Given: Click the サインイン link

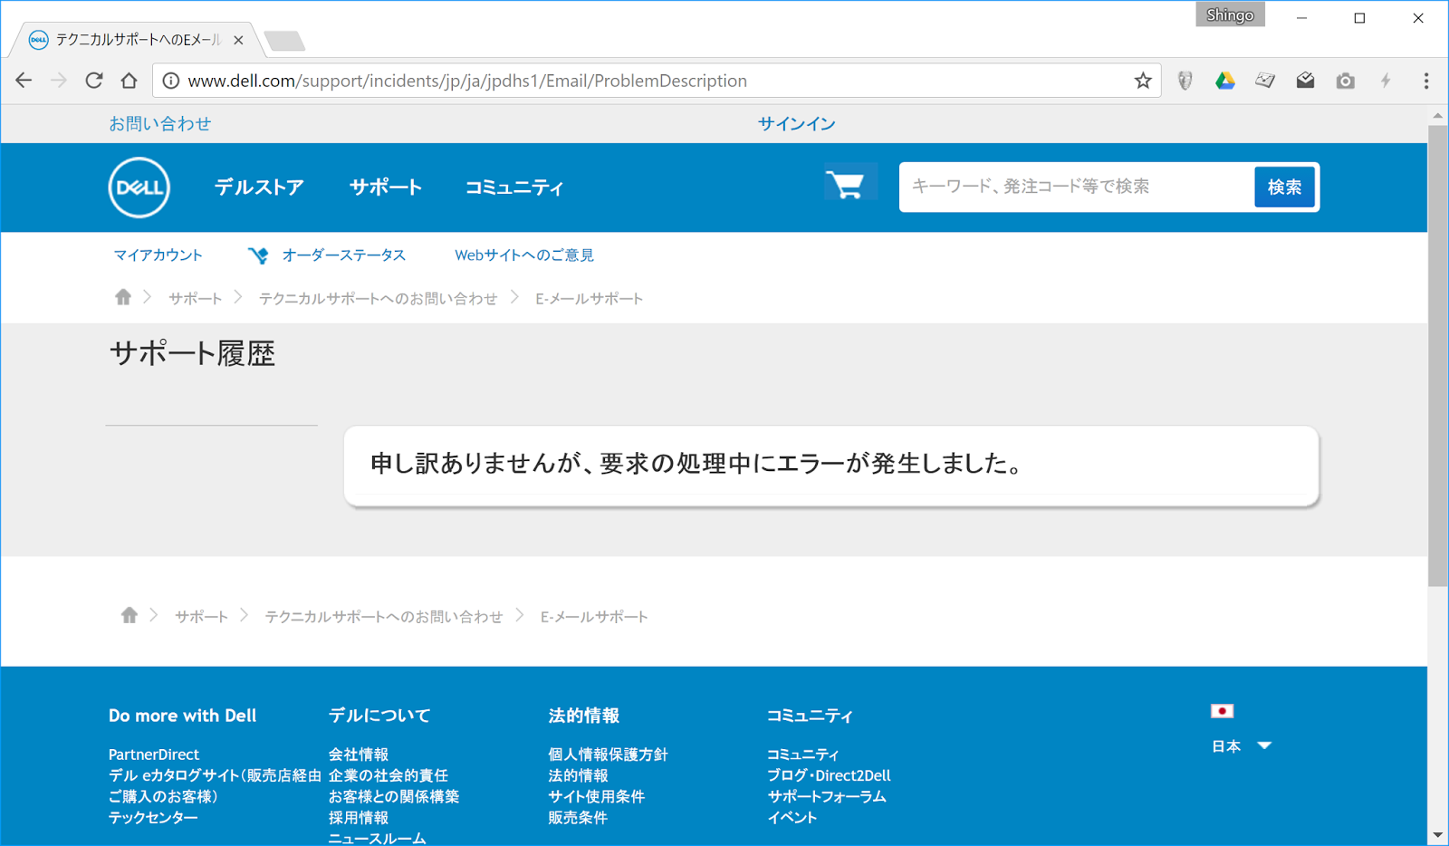Looking at the screenshot, I should (x=797, y=123).
